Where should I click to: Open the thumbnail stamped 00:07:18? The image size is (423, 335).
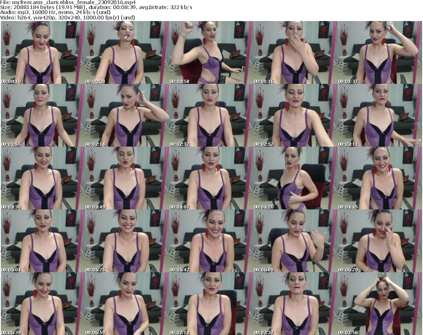point(211,304)
